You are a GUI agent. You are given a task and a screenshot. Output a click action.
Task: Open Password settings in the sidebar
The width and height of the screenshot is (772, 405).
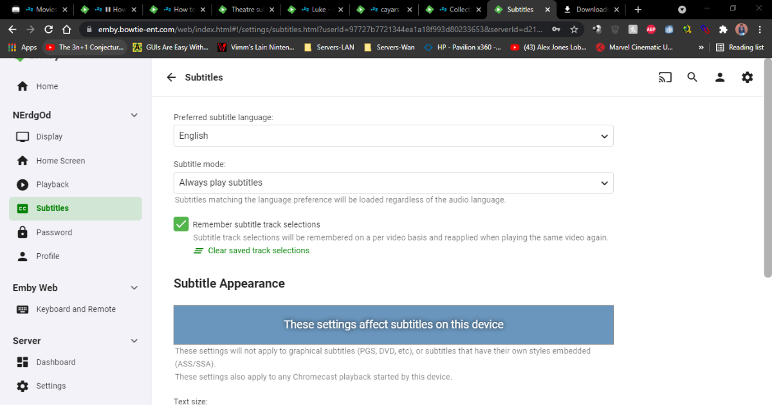coord(75,232)
